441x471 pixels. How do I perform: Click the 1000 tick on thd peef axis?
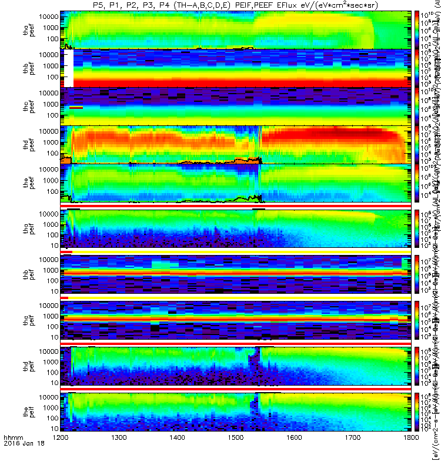pos(51,142)
